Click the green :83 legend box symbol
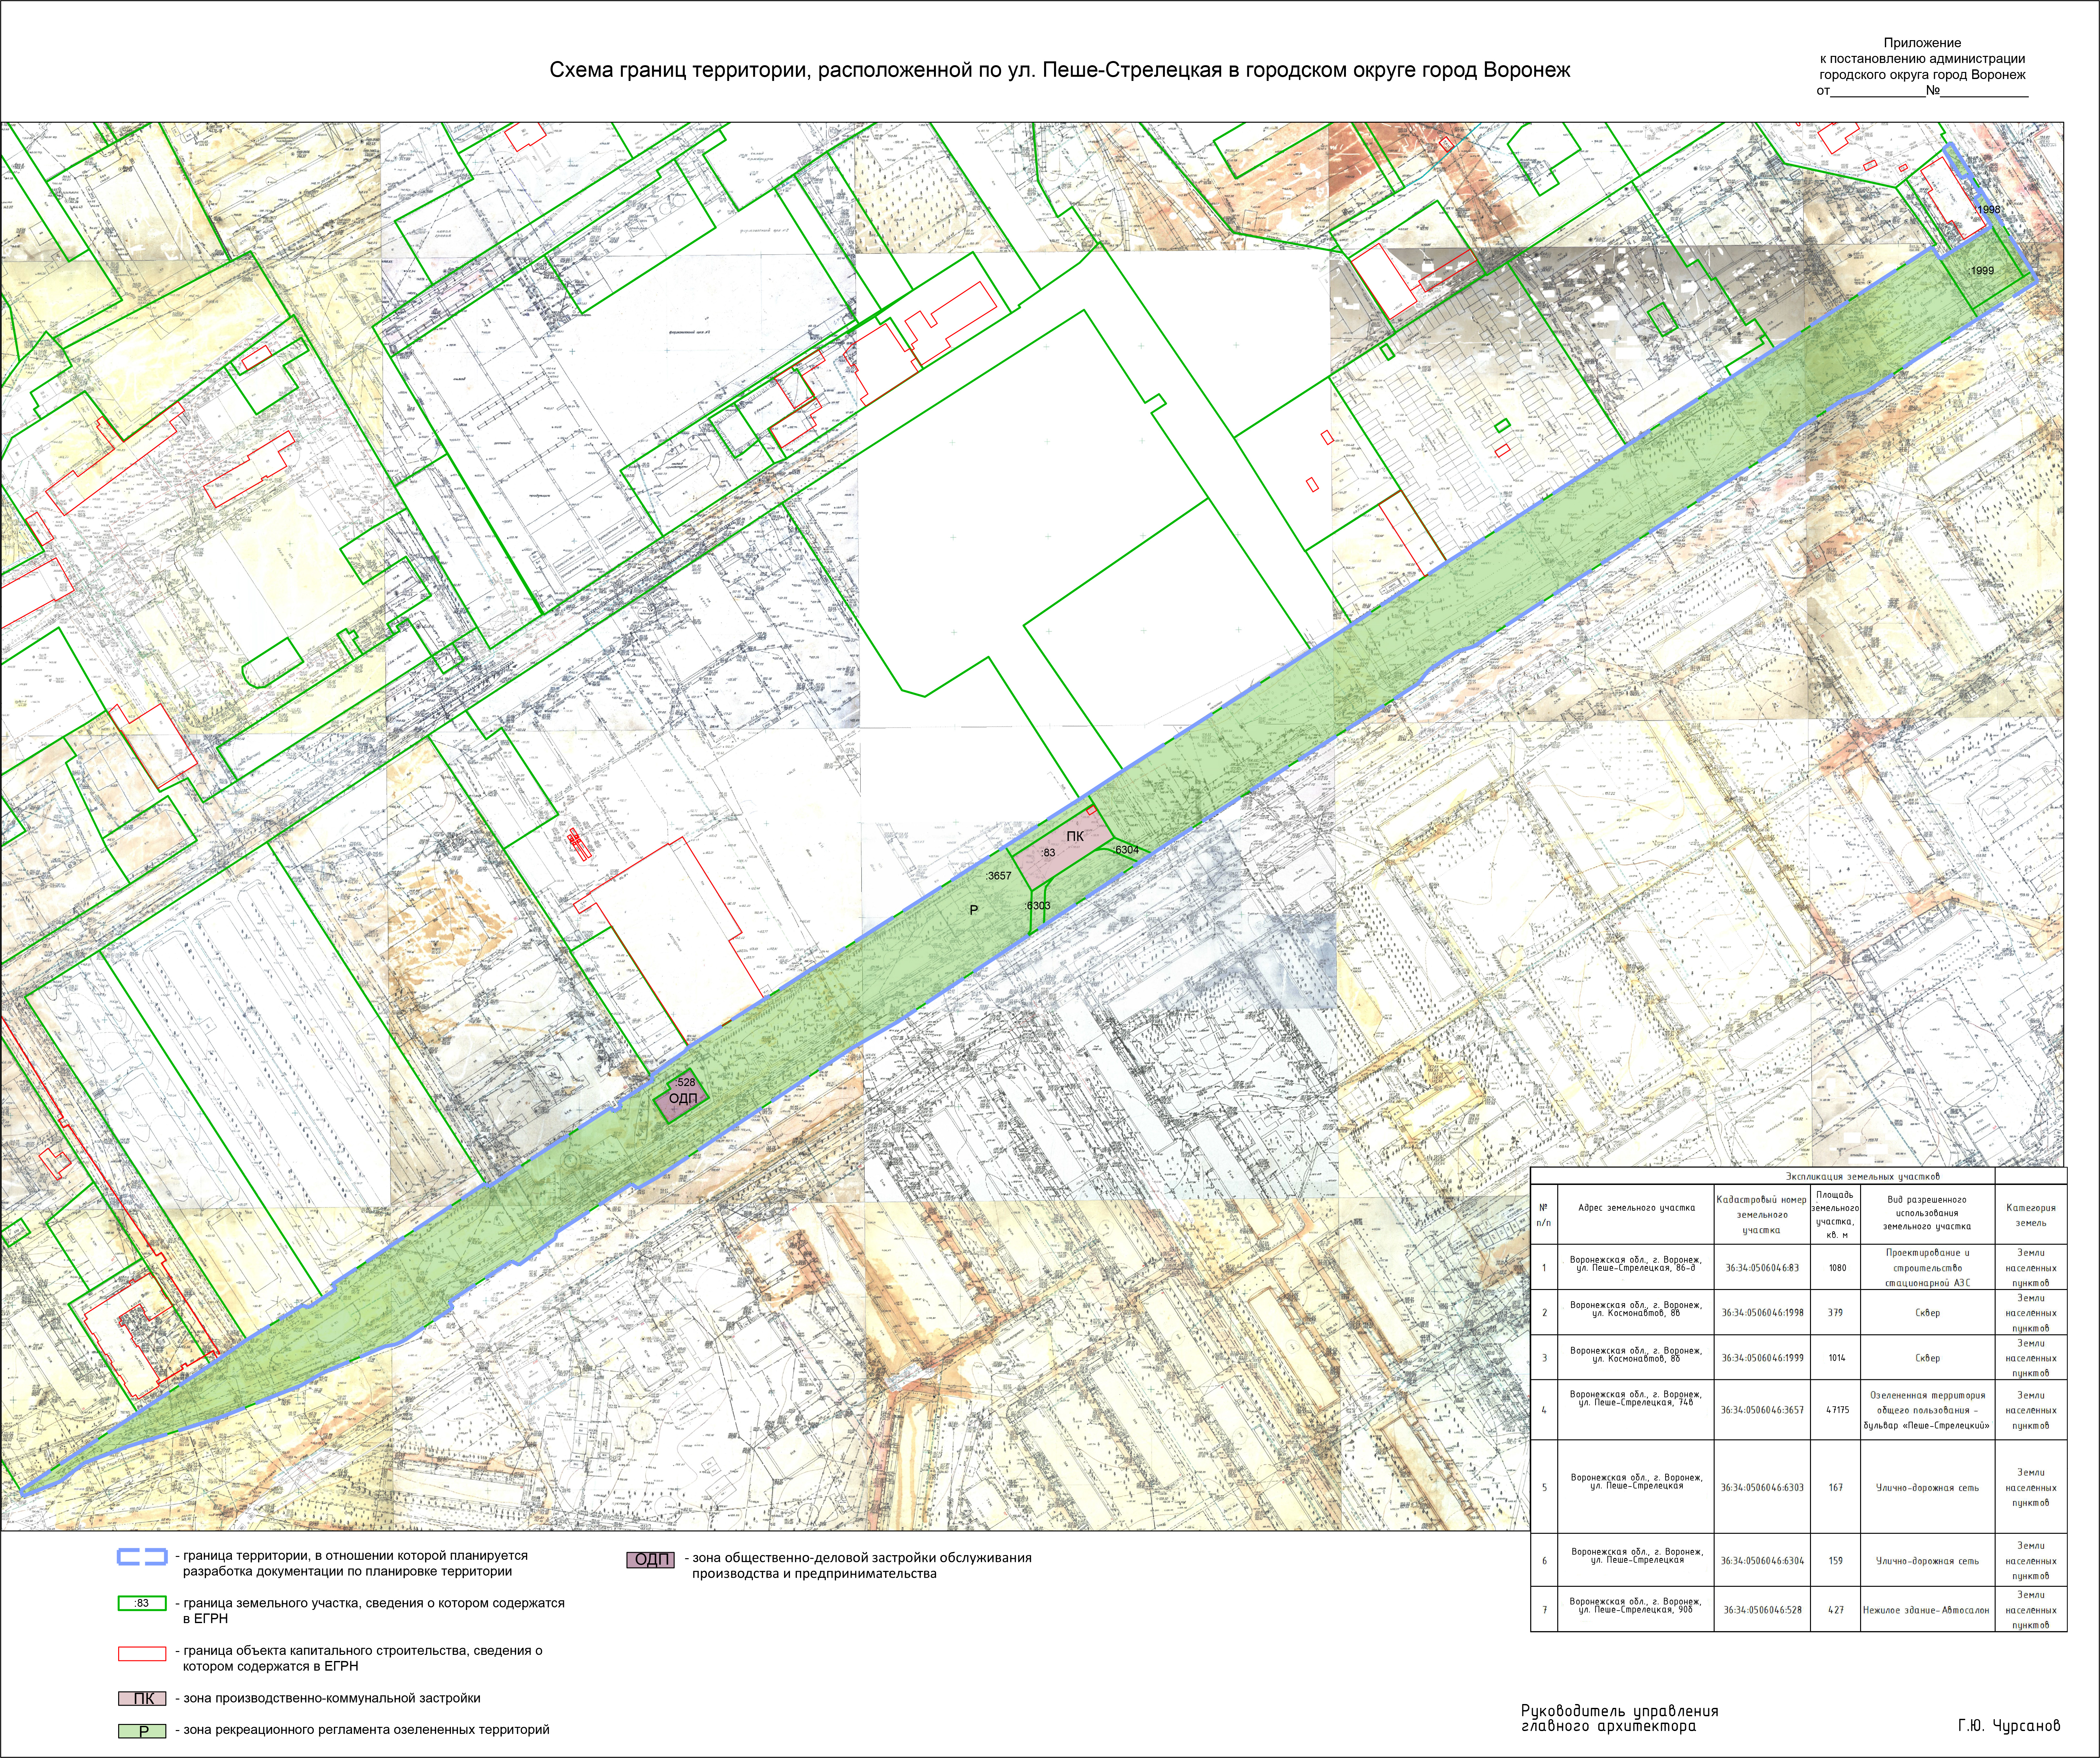Image resolution: width=2100 pixels, height=1758 pixels. click(x=142, y=1603)
